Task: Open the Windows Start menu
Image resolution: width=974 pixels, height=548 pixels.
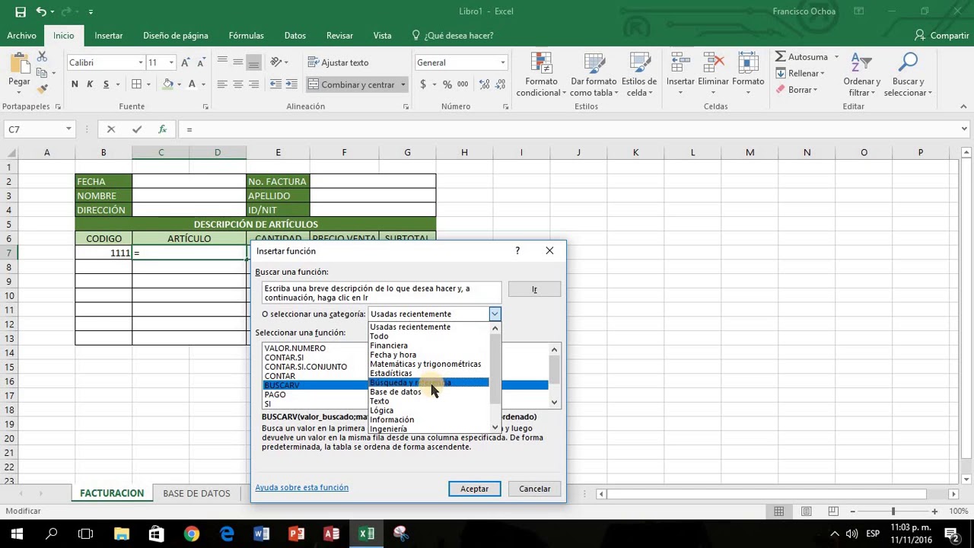Action: pyautogui.click(x=17, y=534)
